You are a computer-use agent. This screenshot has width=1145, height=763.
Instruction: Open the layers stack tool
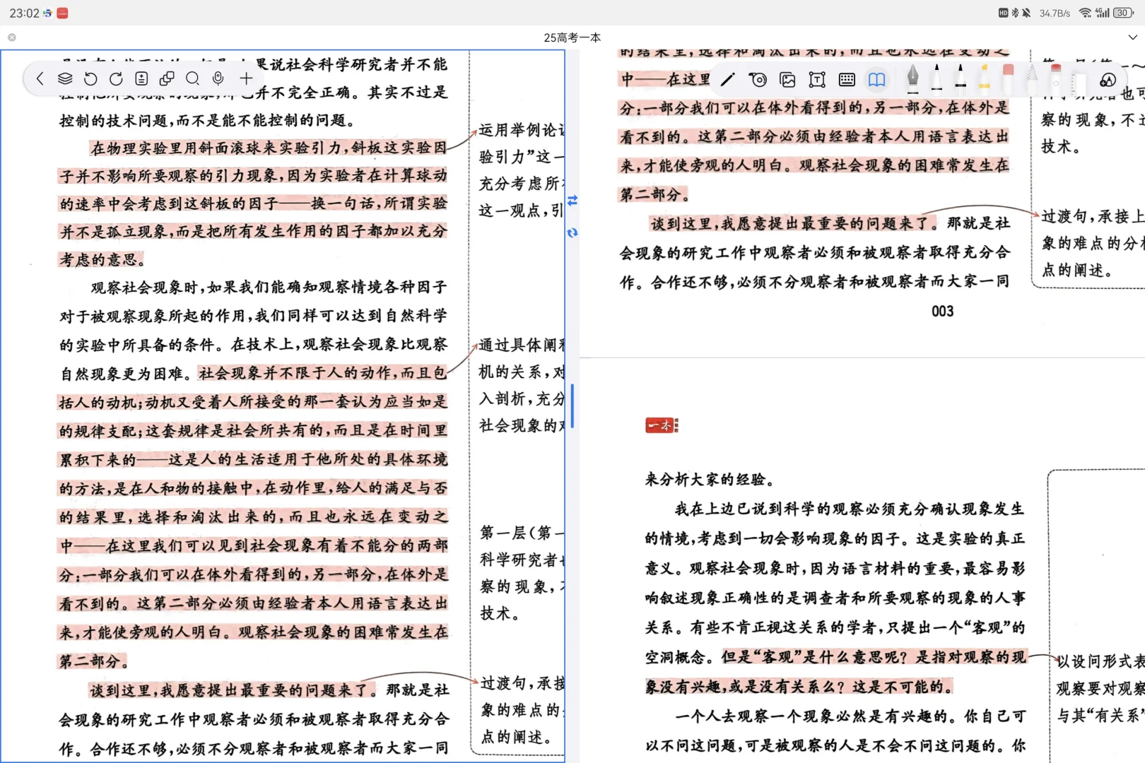click(65, 78)
